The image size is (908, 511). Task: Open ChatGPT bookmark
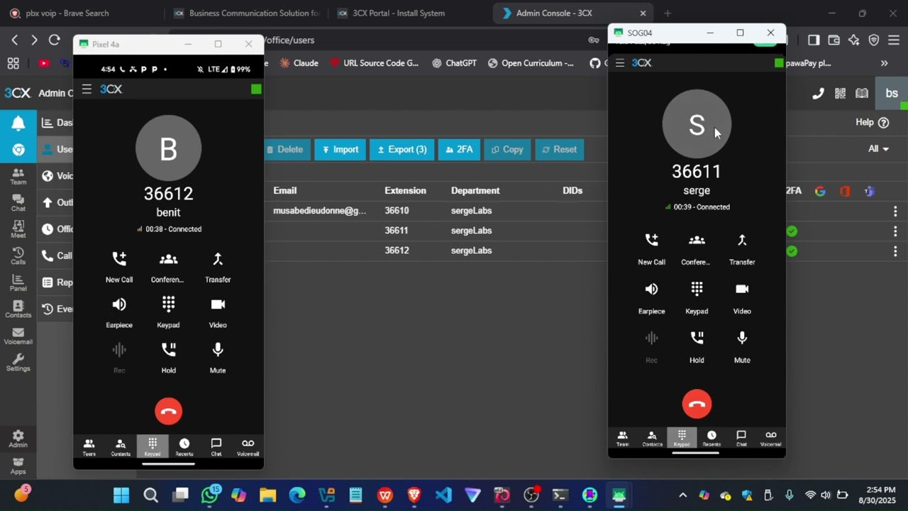(x=454, y=63)
